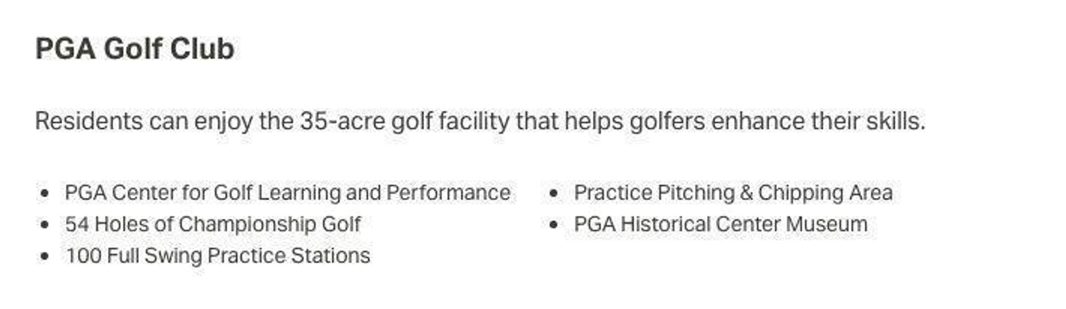This screenshot has height=309, width=1066.
Task: Click the word "Residents" in the description
Action: 89,122
